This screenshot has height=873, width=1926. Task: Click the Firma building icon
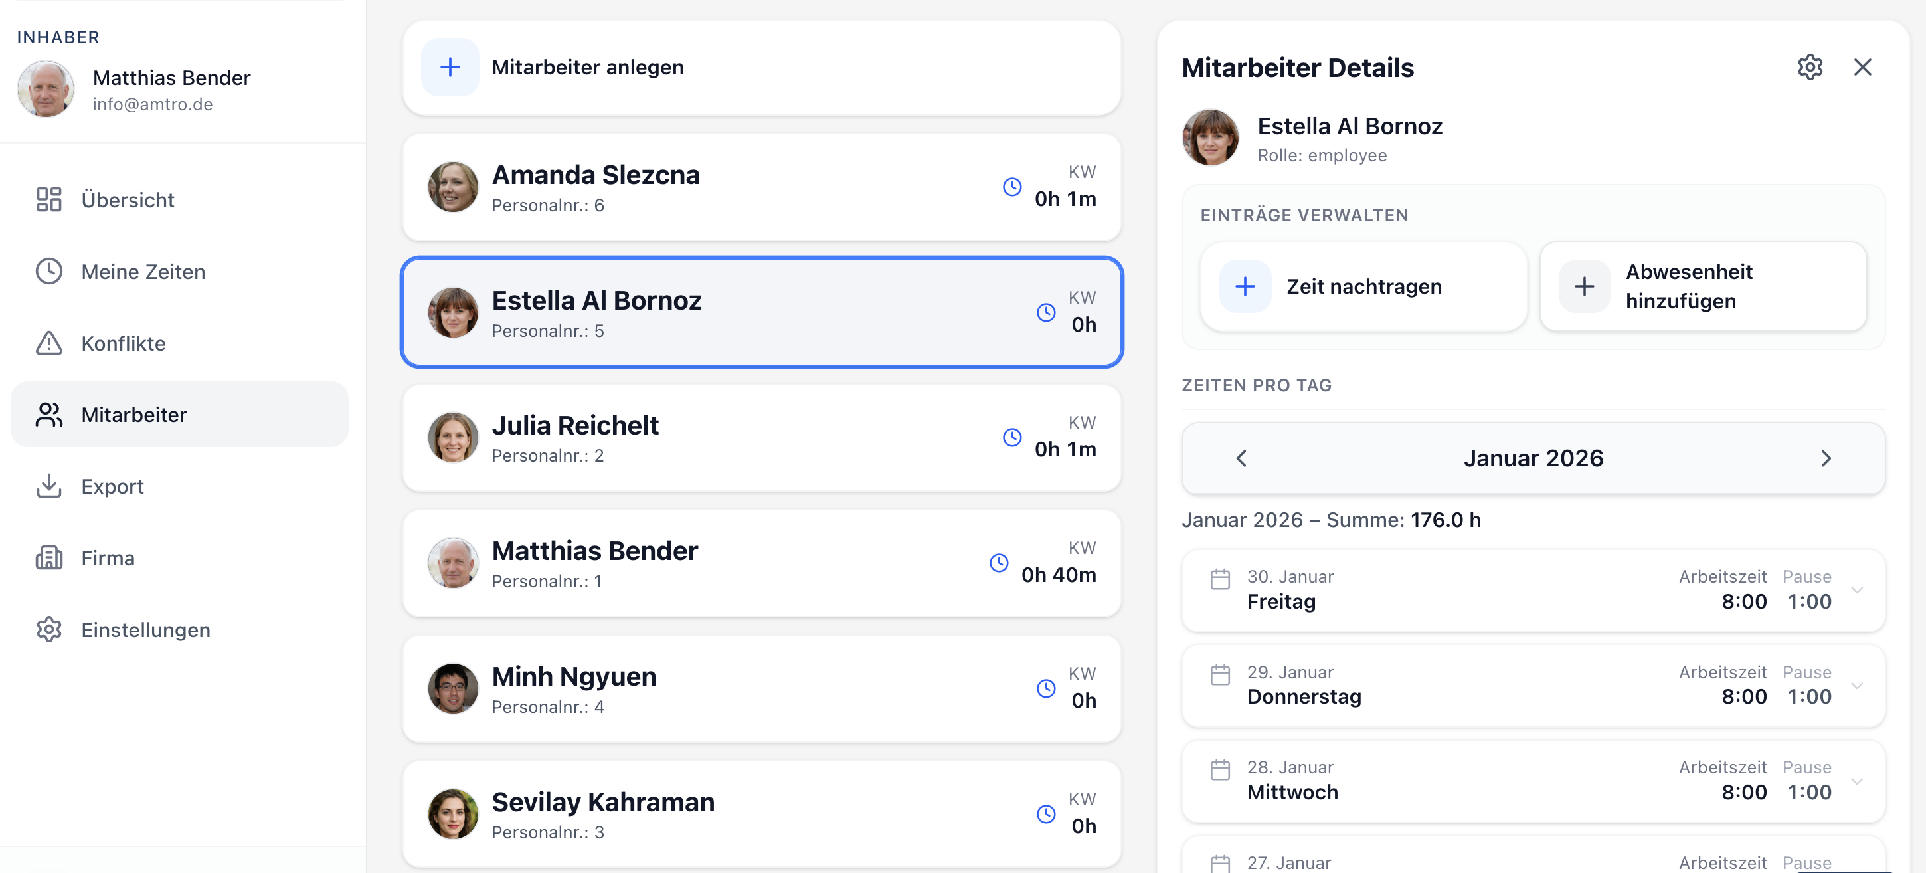pyautogui.click(x=49, y=558)
